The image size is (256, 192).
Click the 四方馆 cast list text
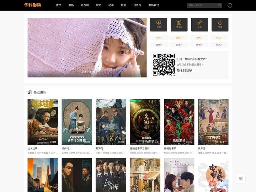tap(213, 153)
